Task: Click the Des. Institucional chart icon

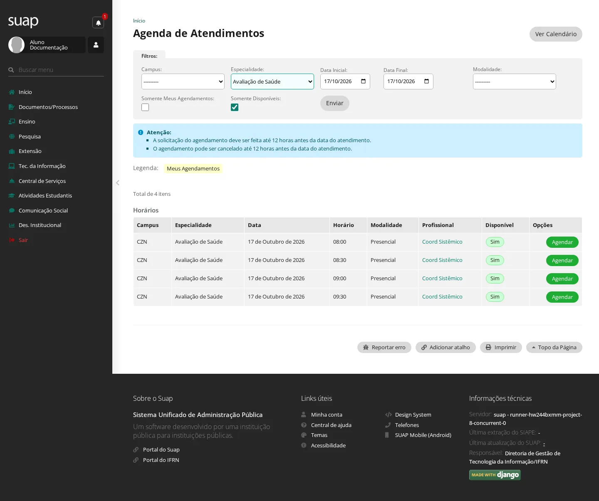Action: 12,225
